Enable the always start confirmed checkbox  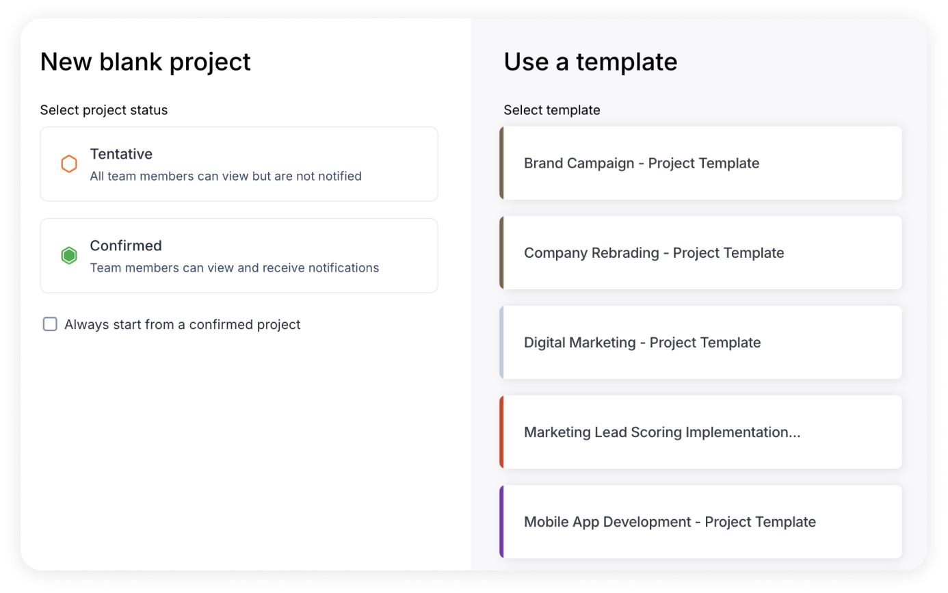coord(50,324)
